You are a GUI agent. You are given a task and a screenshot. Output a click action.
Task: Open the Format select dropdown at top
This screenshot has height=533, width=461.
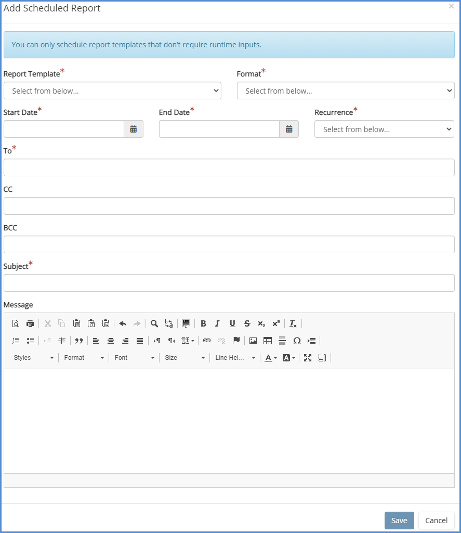346,91
